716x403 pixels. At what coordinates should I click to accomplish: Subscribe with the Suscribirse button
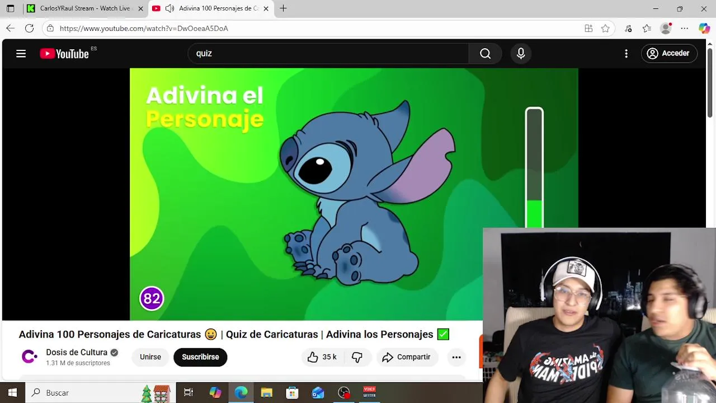pos(200,357)
